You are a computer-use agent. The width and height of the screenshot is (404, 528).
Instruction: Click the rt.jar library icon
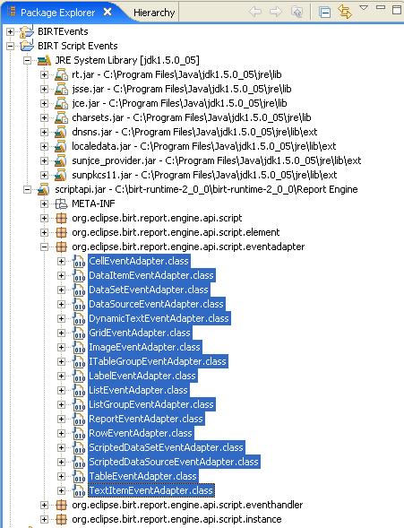[x=61, y=74]
